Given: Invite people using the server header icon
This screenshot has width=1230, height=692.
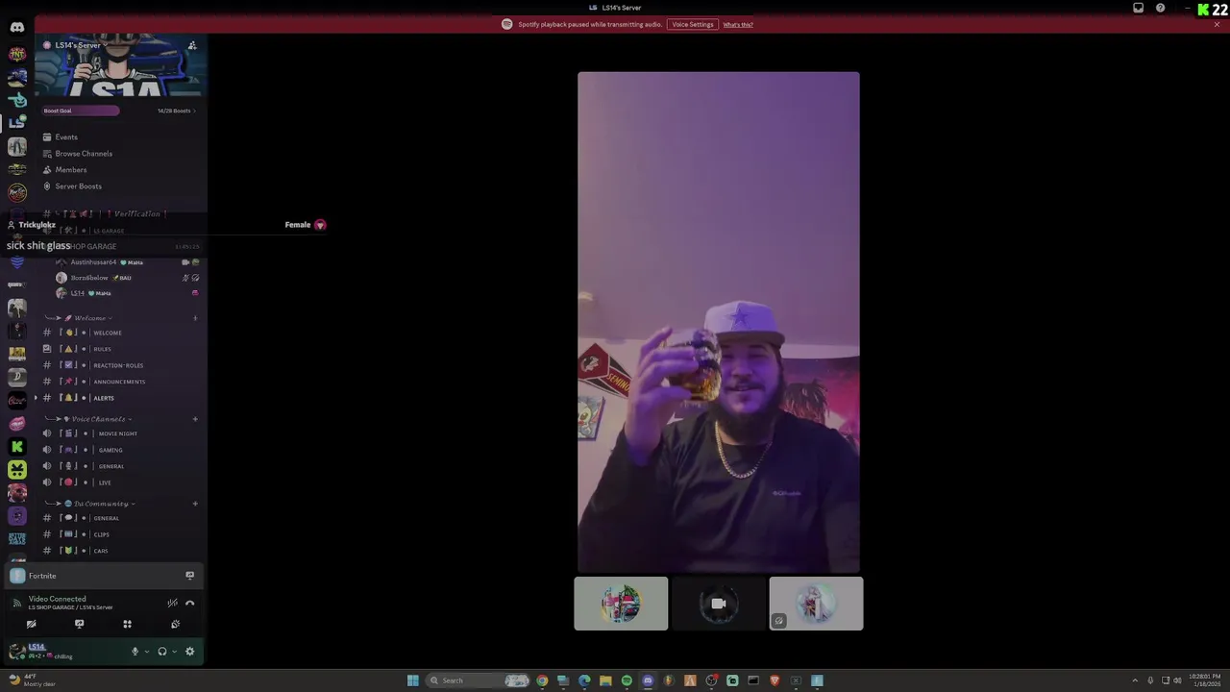Looking at the screenshot, I should pyautogui.click(x=192, y=45).
